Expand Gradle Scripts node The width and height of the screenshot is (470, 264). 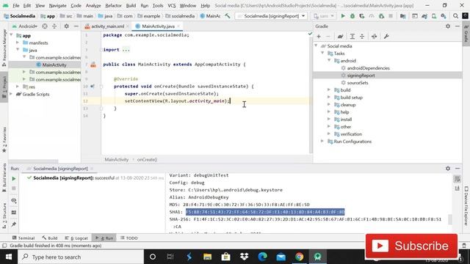(12, 94)
